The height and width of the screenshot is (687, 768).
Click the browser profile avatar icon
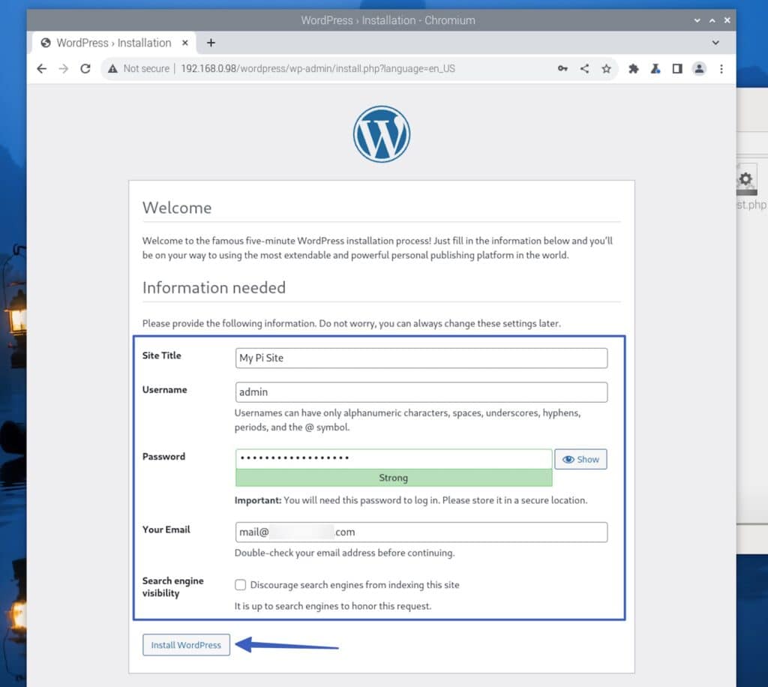pyautogui.click(x=699, y=68)
